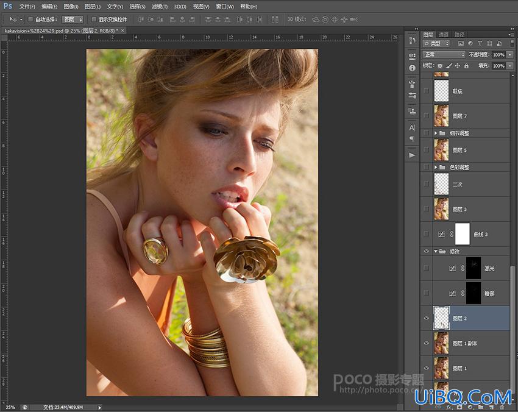Toggle layer filtering switch on/off

[512, 43]
